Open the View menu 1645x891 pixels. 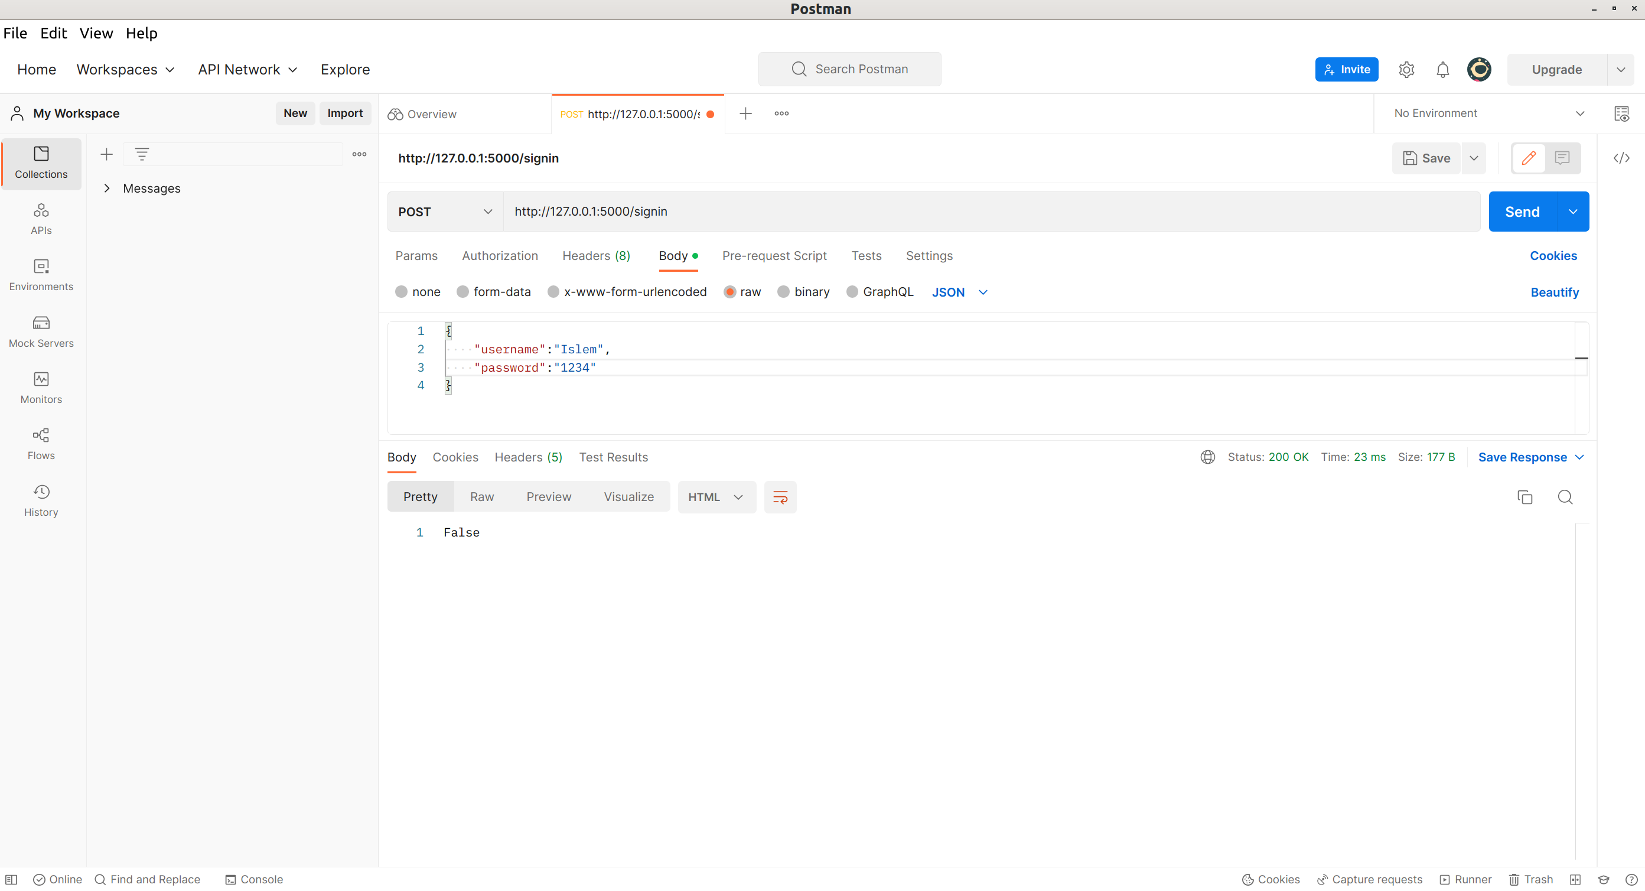[x=96, y=33]
